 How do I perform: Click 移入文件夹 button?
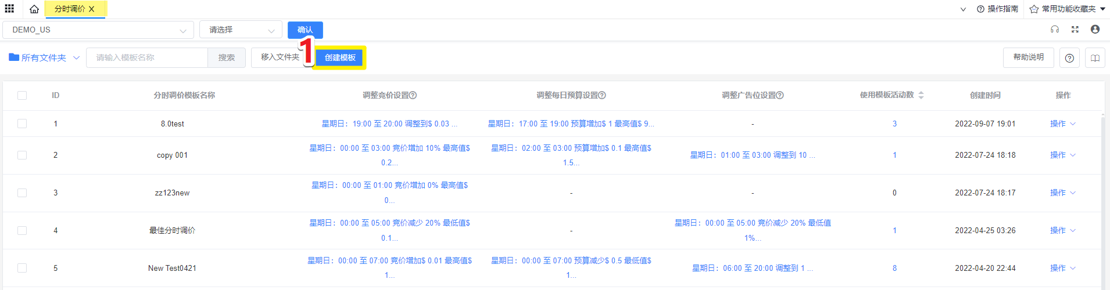(280, 57)
